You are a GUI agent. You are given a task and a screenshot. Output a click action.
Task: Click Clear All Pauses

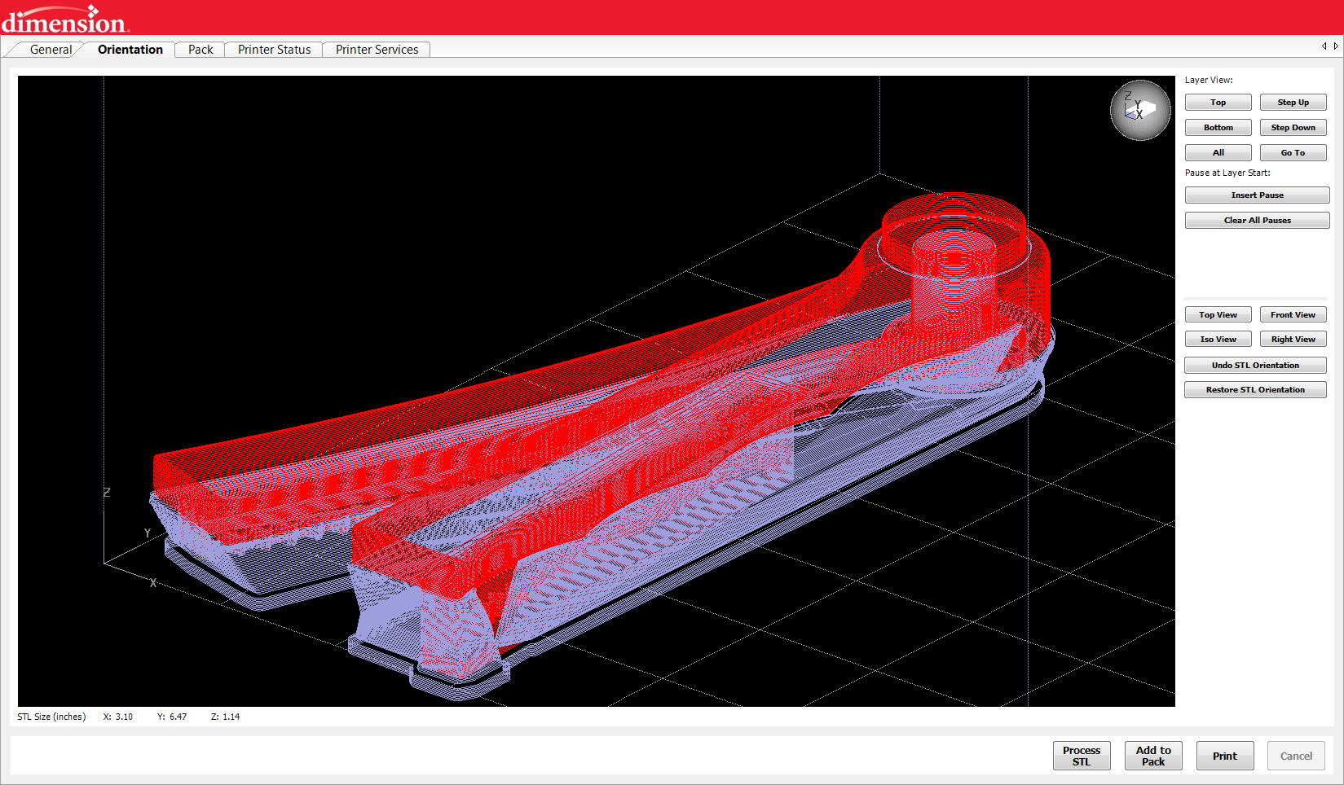click(x=1258, y=221)
